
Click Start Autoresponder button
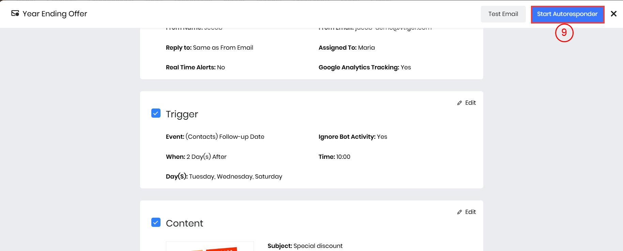tap(567, 14)
